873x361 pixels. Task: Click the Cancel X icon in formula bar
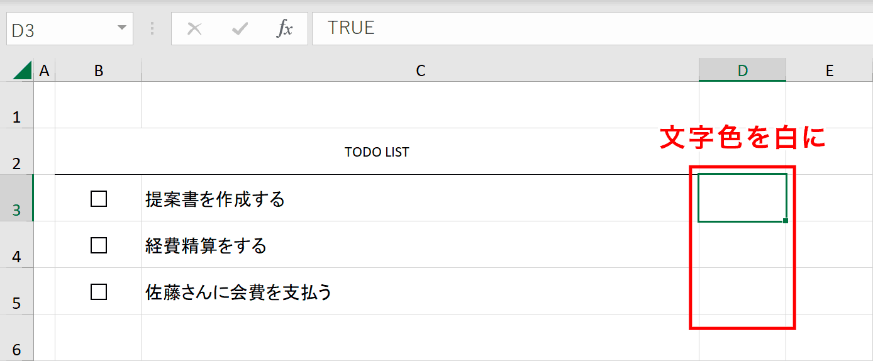195,29
